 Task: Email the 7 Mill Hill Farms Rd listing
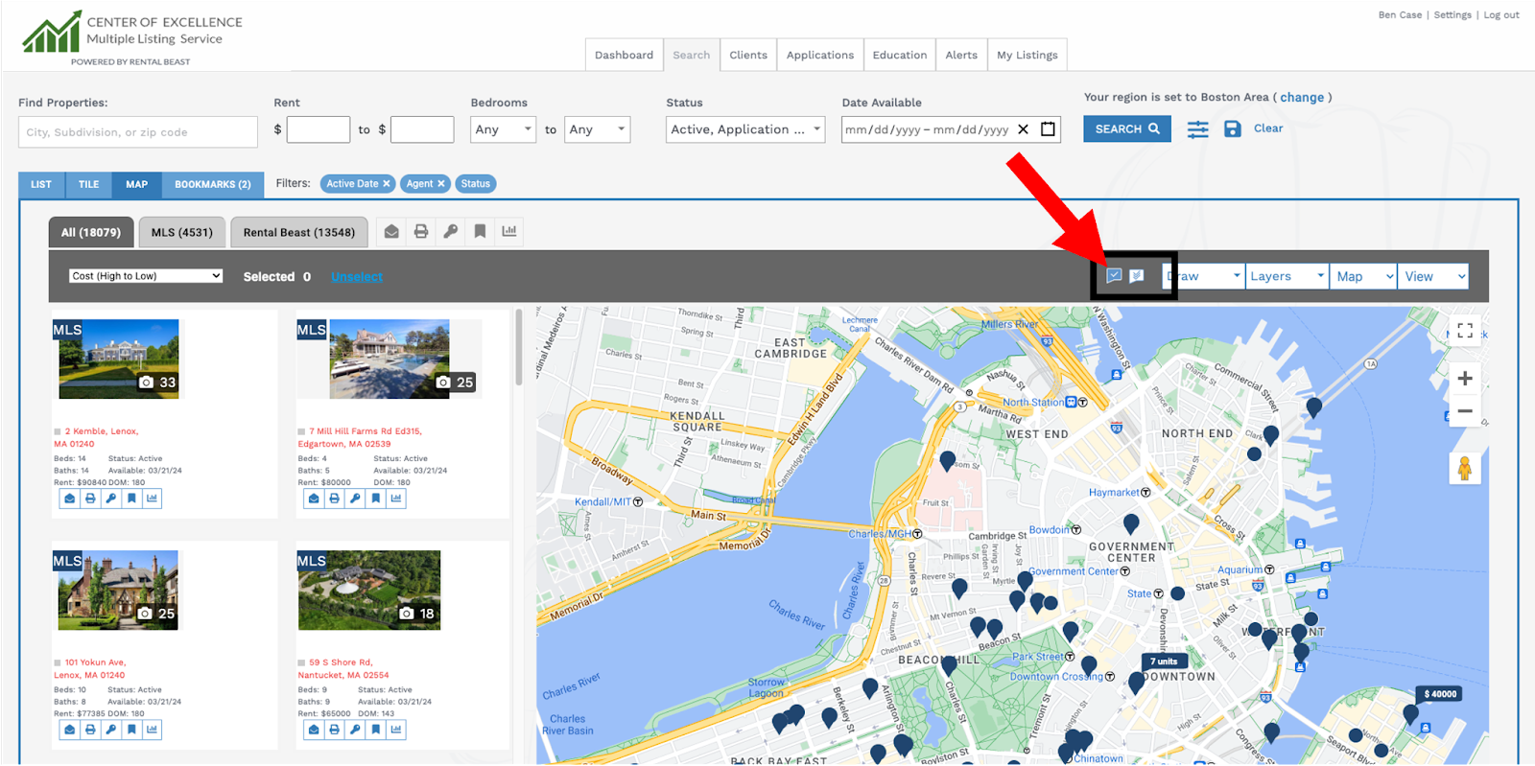314,499
